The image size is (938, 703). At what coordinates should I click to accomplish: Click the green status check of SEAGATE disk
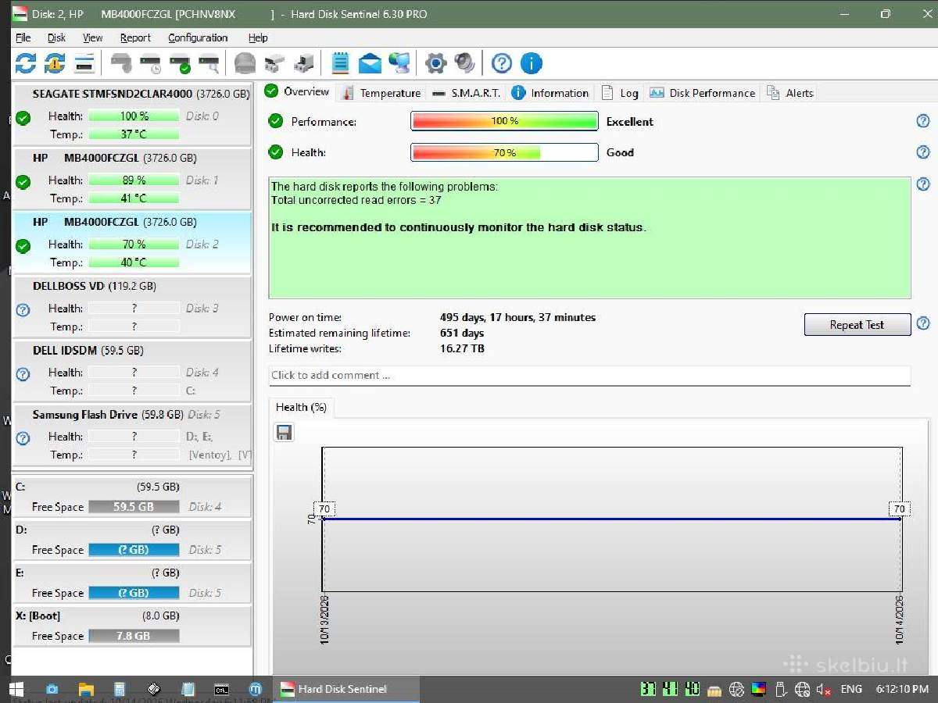pyautogui.click(x=23, y=118)
